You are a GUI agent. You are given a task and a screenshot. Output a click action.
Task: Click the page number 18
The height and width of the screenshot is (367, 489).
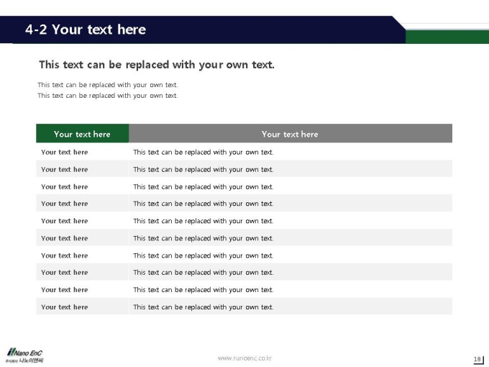tap(477, 359)
